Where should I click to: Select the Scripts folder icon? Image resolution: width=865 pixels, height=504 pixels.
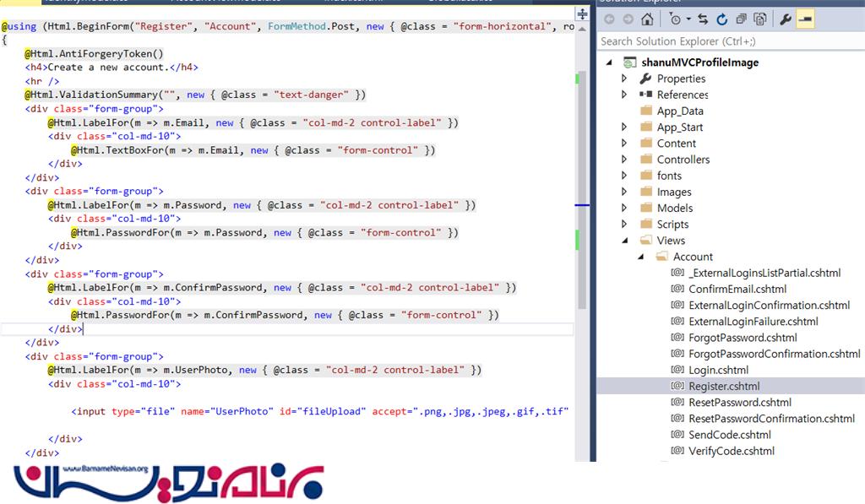646,224
